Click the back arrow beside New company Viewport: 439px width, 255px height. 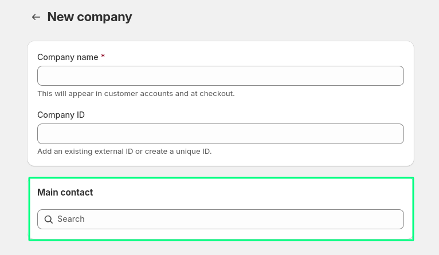(x=36, y=17)
